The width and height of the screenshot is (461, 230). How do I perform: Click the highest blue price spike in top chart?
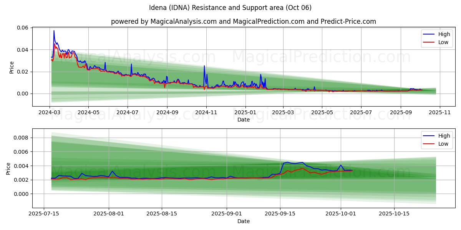(x=54, y=31)
